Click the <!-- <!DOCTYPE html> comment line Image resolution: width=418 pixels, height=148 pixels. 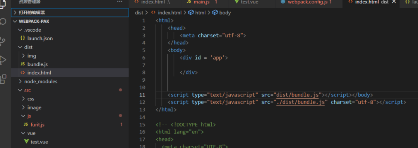tap(185, 124)
